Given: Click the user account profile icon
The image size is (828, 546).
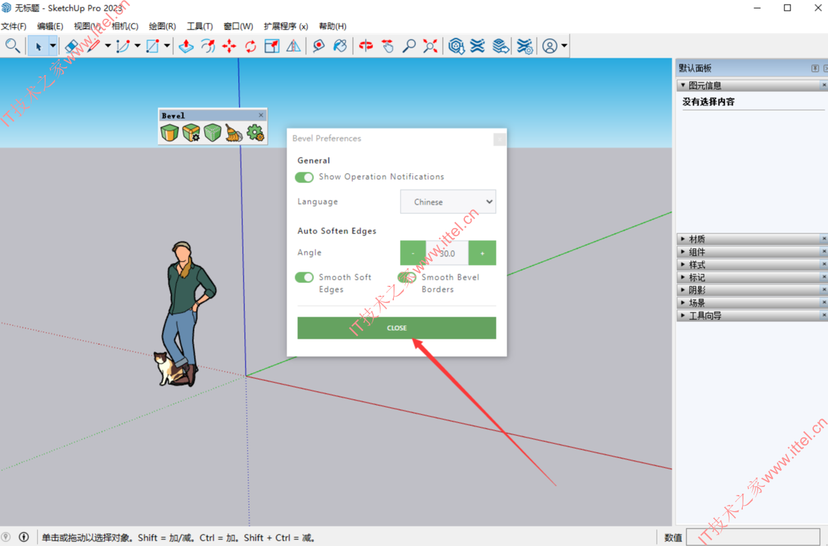Looking at the screenshot, I should click(x=550, y=46).
